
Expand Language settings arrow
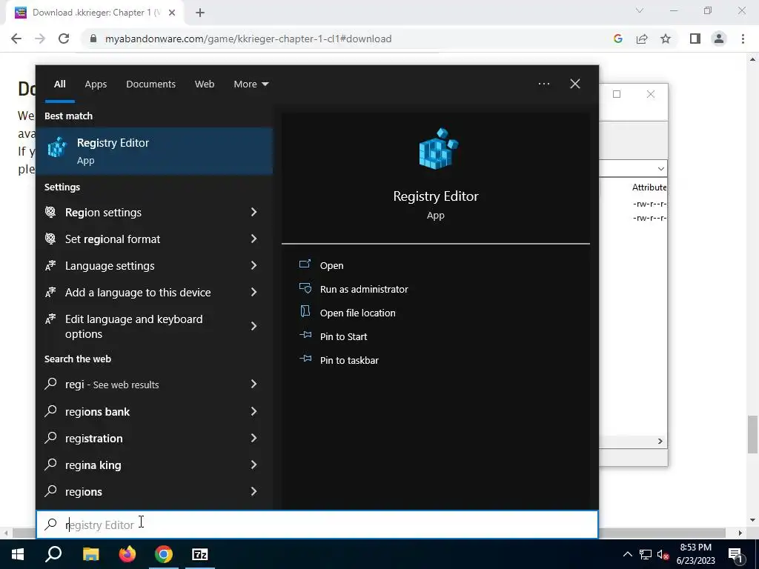pyautogui.click(x=253, y=265)
